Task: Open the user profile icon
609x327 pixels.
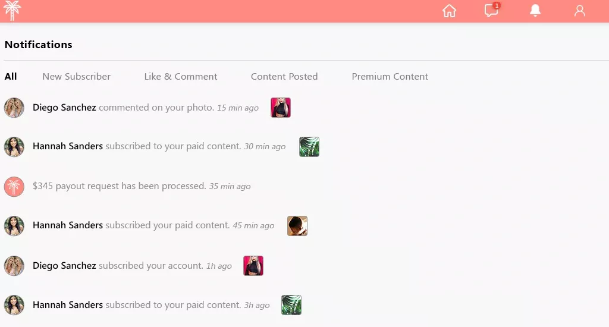Action: [x=579, y=11]
